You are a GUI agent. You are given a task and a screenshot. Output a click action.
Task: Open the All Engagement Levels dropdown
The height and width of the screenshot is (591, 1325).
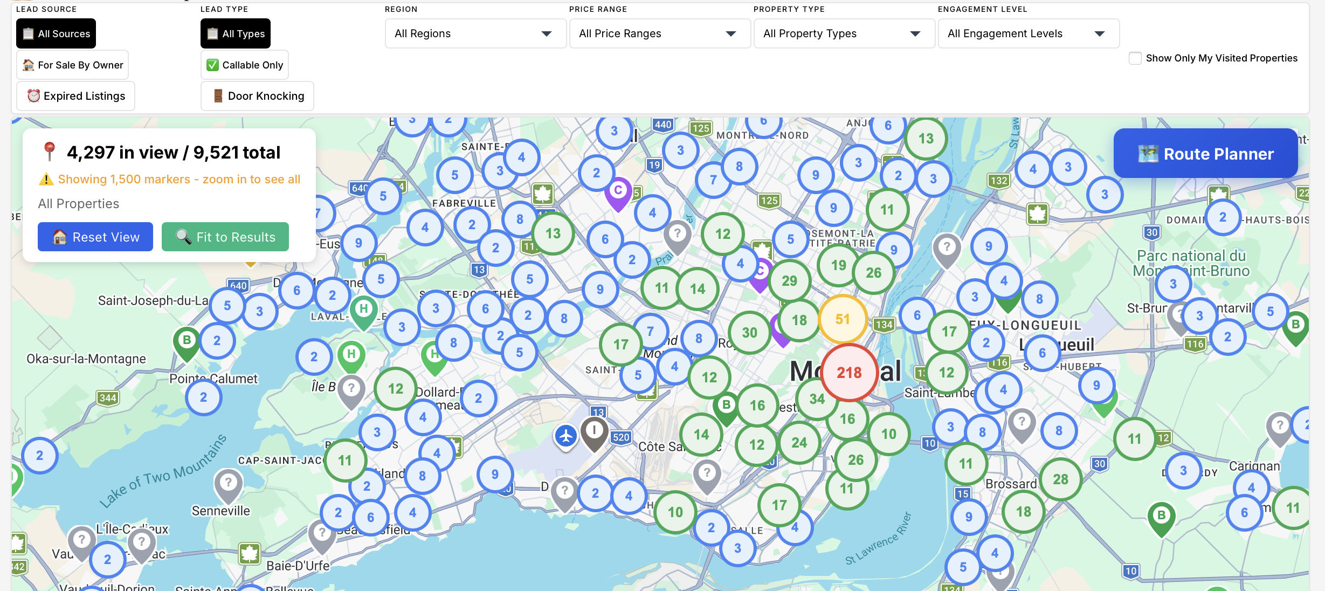(x=1027, y=33)
